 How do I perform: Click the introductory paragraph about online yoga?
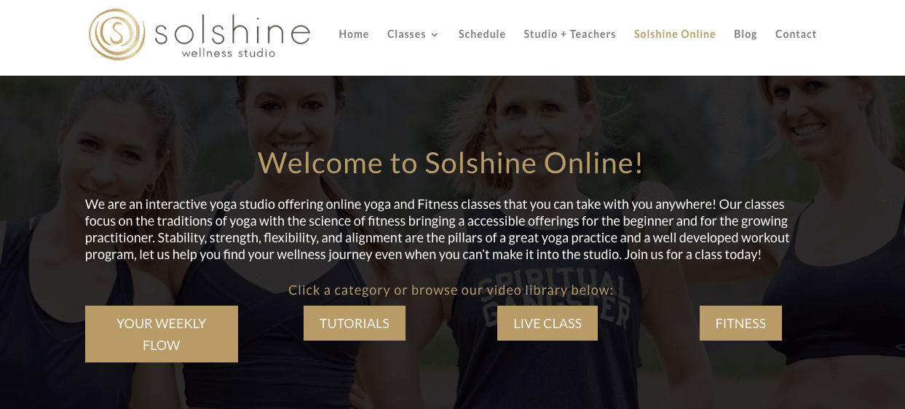[x=438, y=229]
